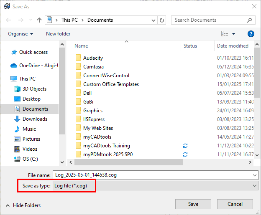The image size is (261, 215).
Task: Click This PC in address breadcrumb
Action: pos(69,20)
